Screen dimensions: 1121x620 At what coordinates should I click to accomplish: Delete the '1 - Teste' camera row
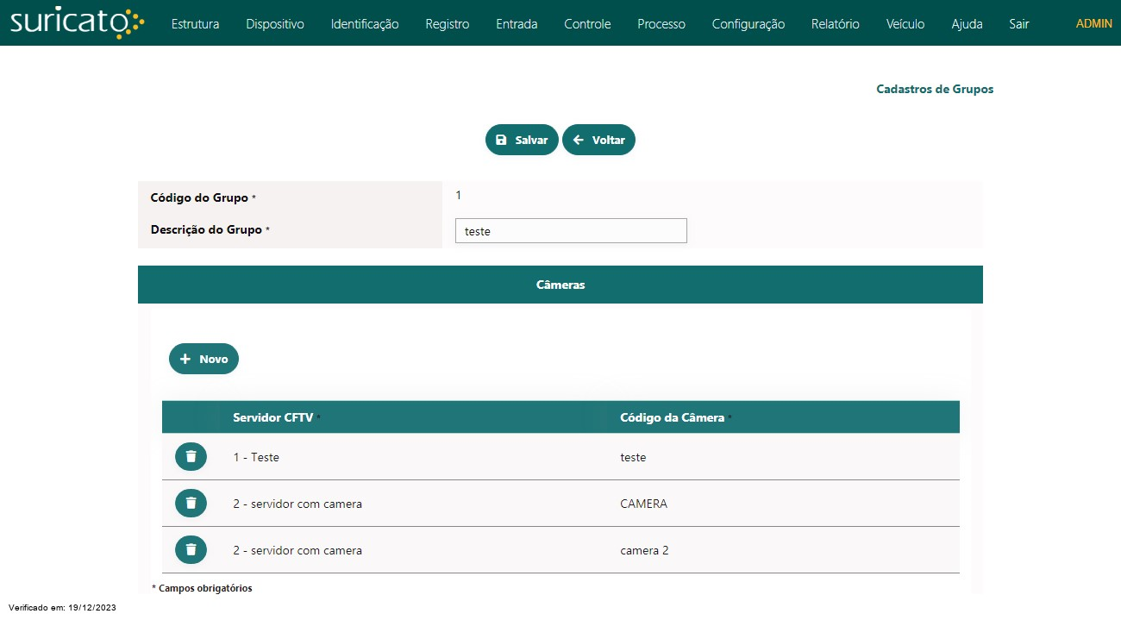[x=191, y=456]
